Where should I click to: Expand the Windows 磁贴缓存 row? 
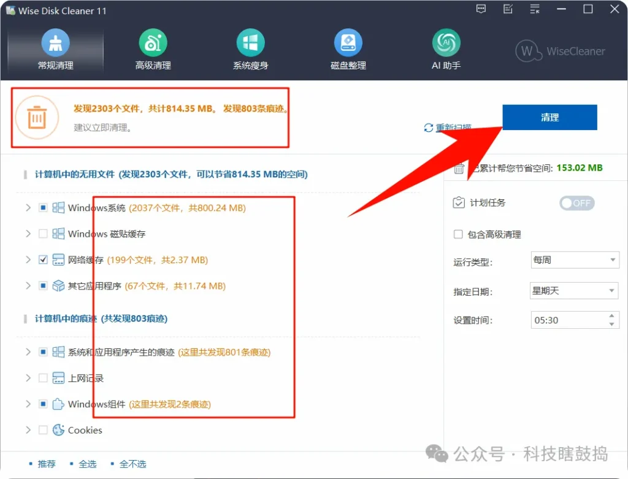(28, 234)
